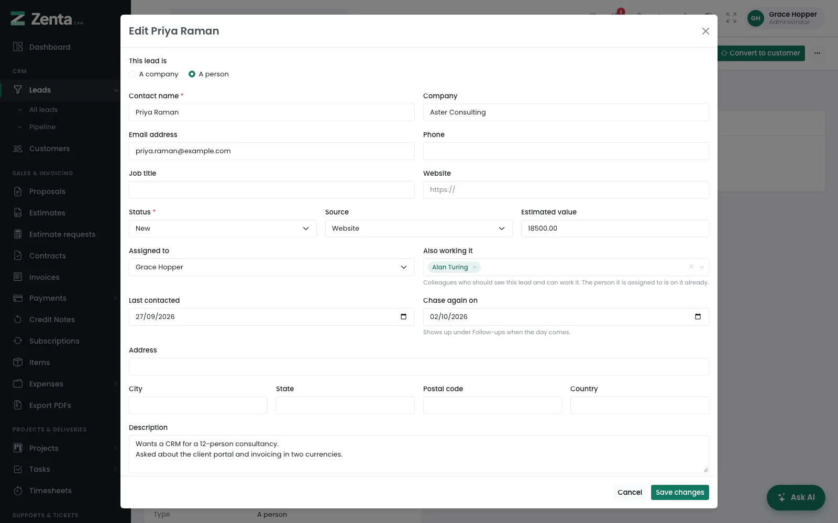Remove the Alan Turing tag
This screenshot has width=838, height=523.
click(x=475, y=267)
